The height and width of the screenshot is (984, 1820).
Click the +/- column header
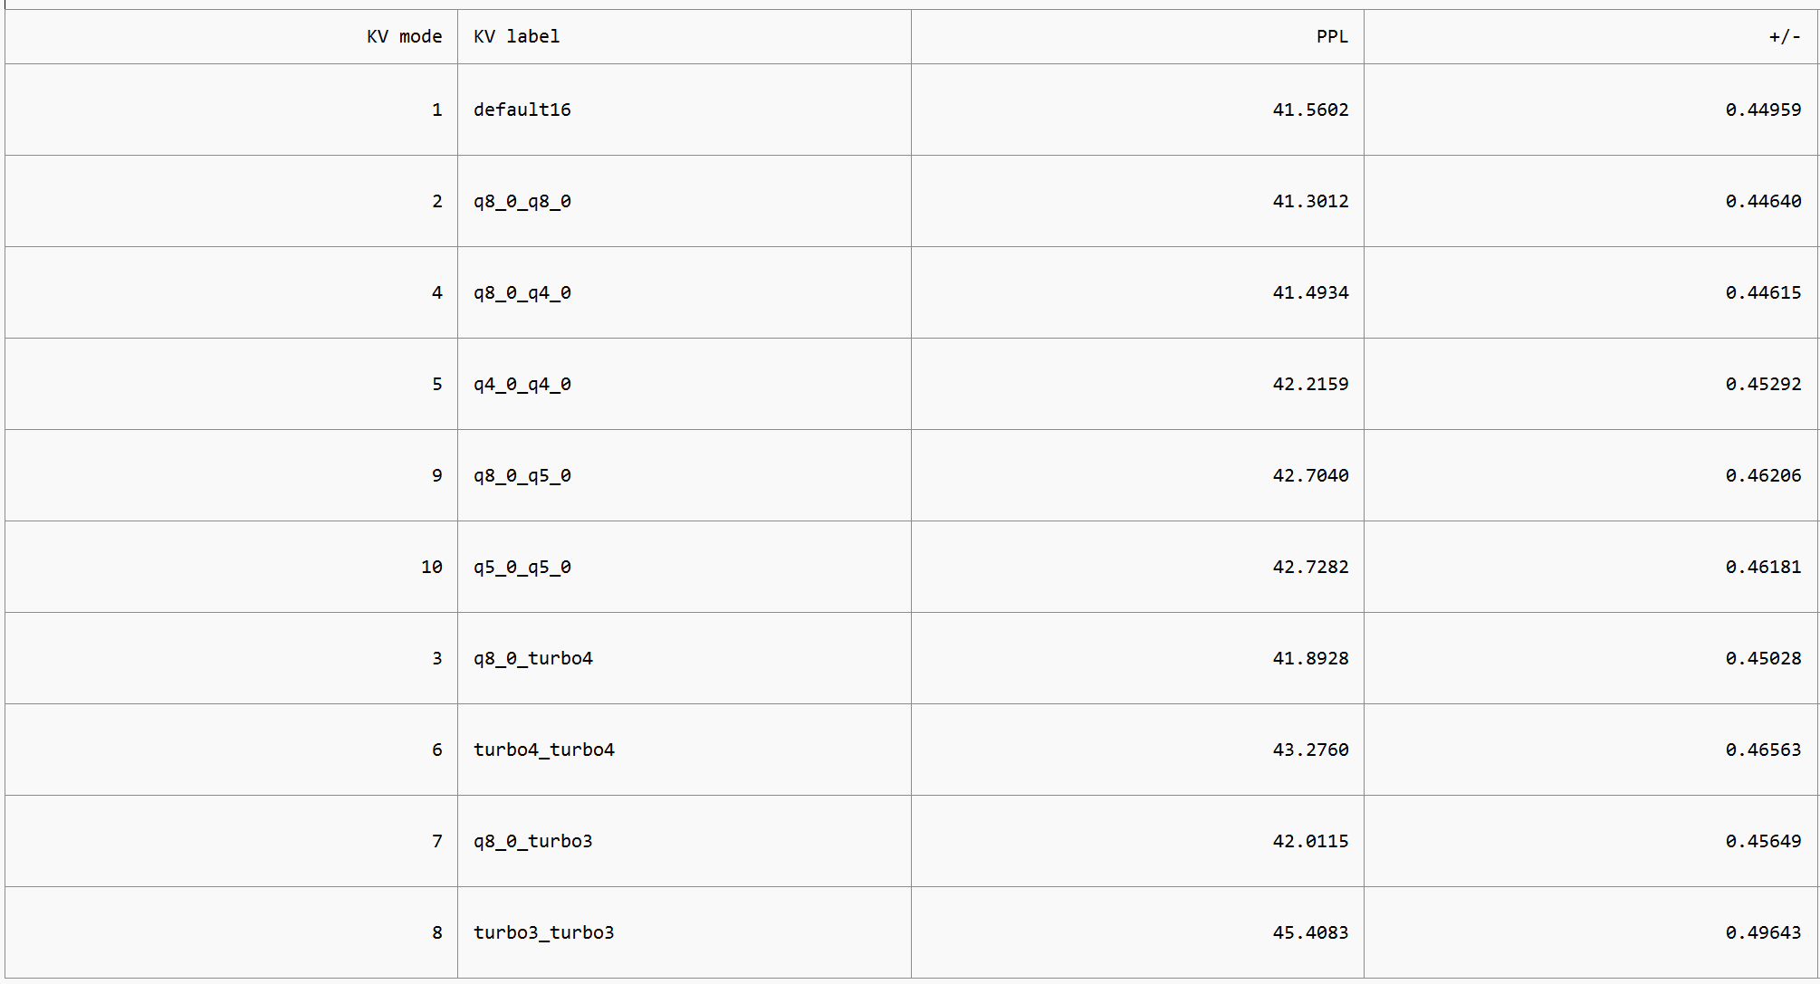point(1591,36)
